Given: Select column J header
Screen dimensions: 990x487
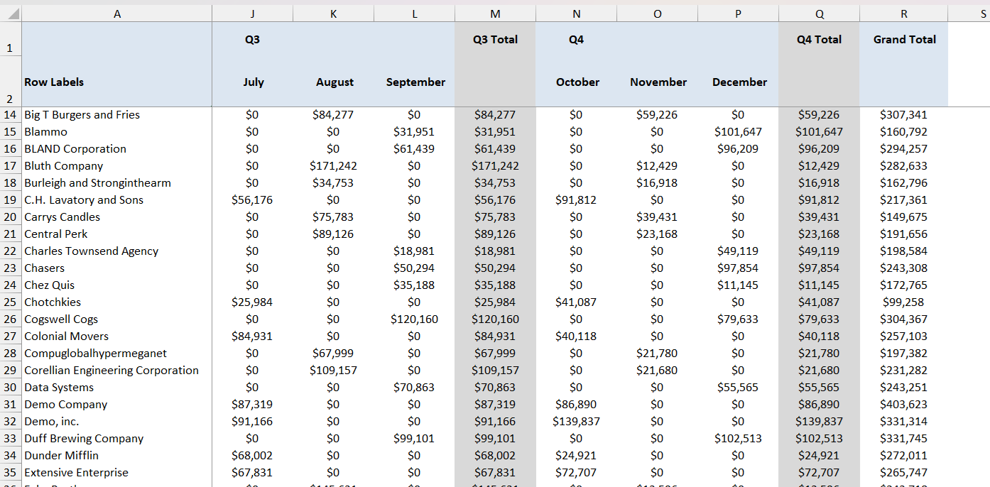Looking at the screenshot, I should (x=253, y=13).
